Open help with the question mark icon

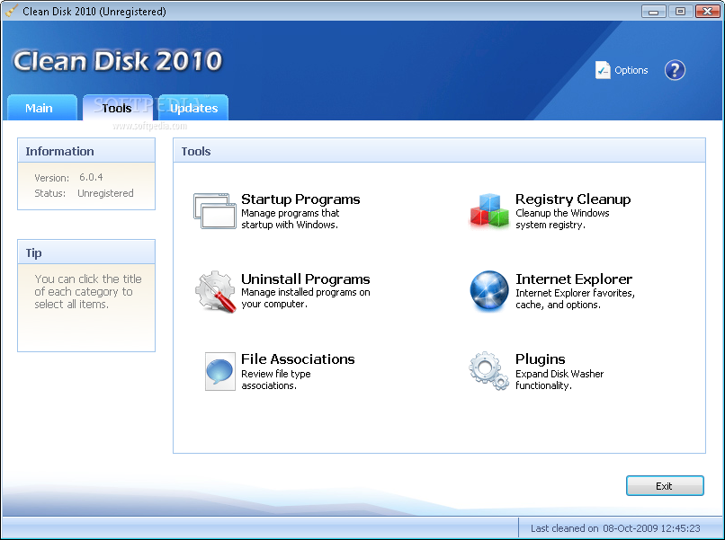(x=675, y=70)
